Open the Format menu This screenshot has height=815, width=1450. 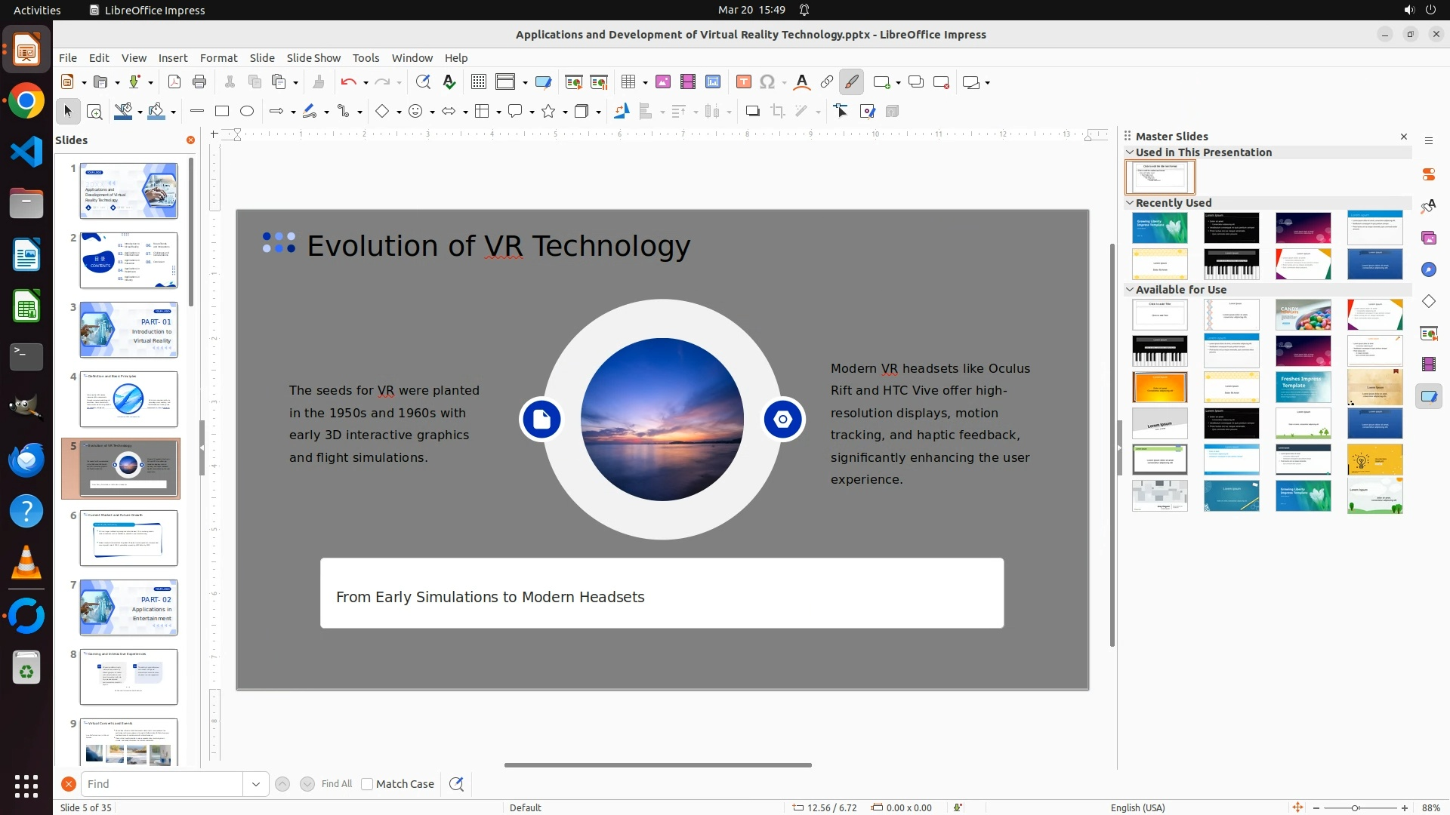coord(218,58)
